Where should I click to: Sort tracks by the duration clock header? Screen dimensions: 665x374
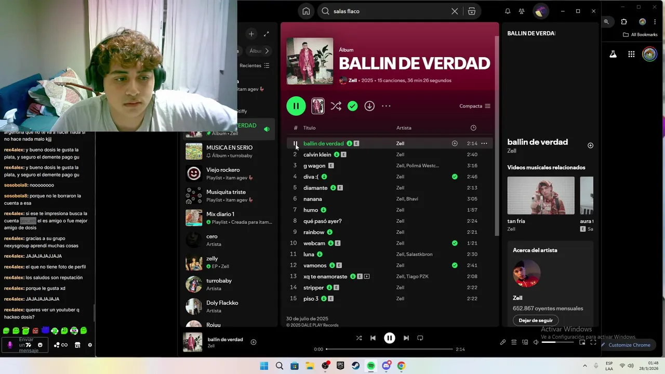click(x=473, y=128)
